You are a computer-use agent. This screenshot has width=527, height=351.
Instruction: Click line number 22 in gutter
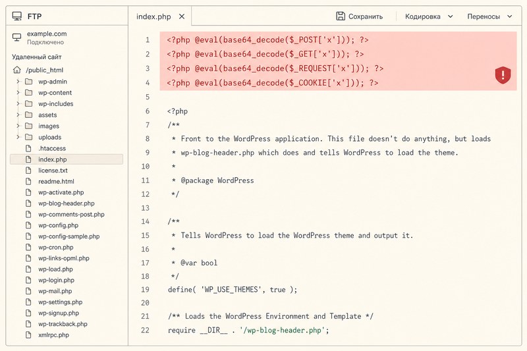(145, 330)
